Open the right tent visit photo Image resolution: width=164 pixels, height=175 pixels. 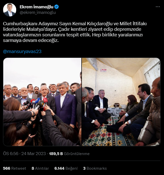pos(121,102)
